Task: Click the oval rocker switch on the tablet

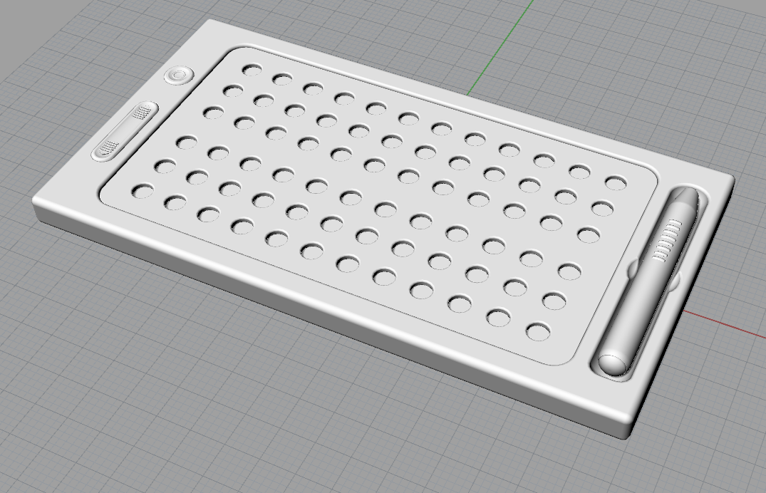Action: [x=125, y=130]
